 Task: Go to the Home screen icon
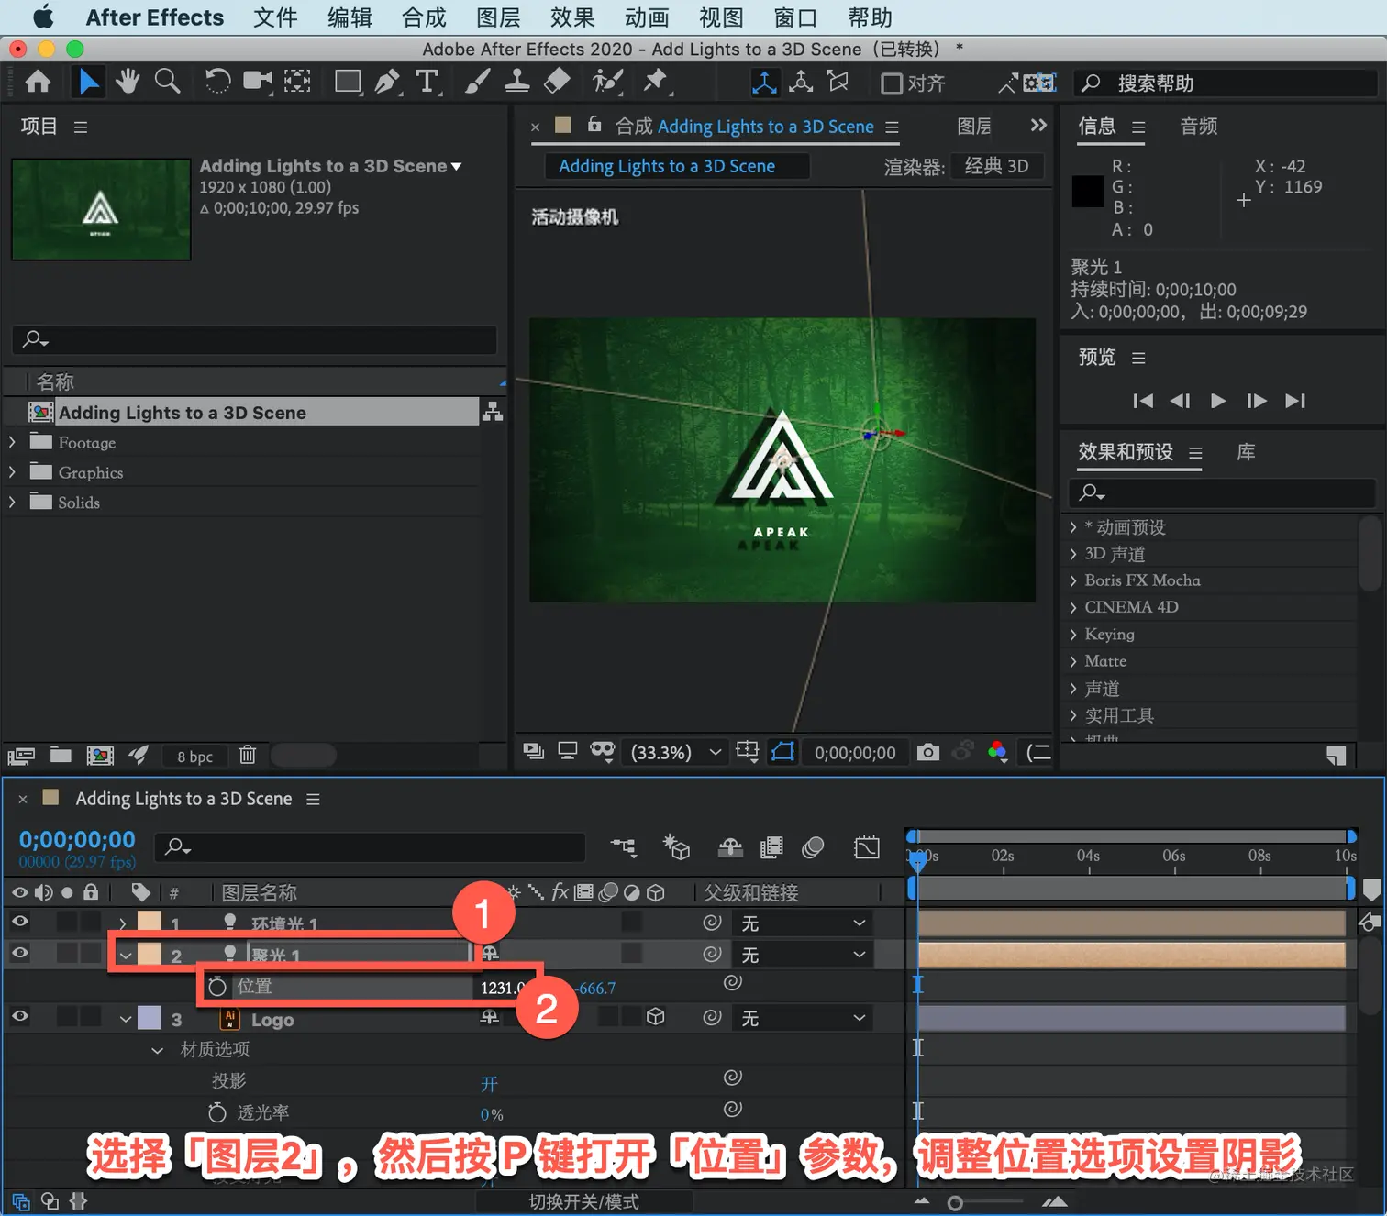[38, 83]
